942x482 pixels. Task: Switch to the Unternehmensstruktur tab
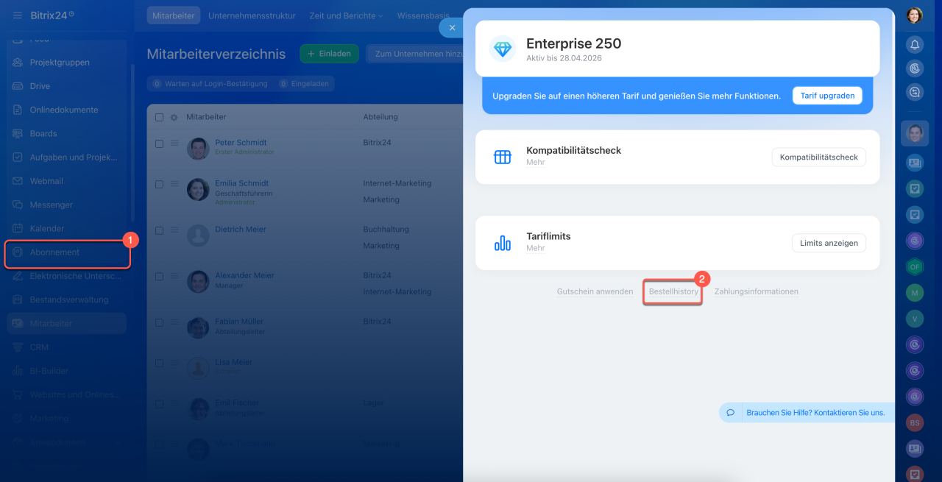coord(252,15)
